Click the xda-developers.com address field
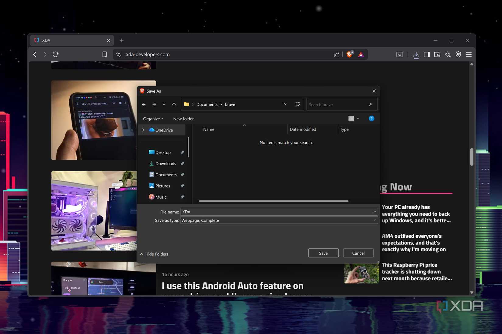 coord(148,55)
